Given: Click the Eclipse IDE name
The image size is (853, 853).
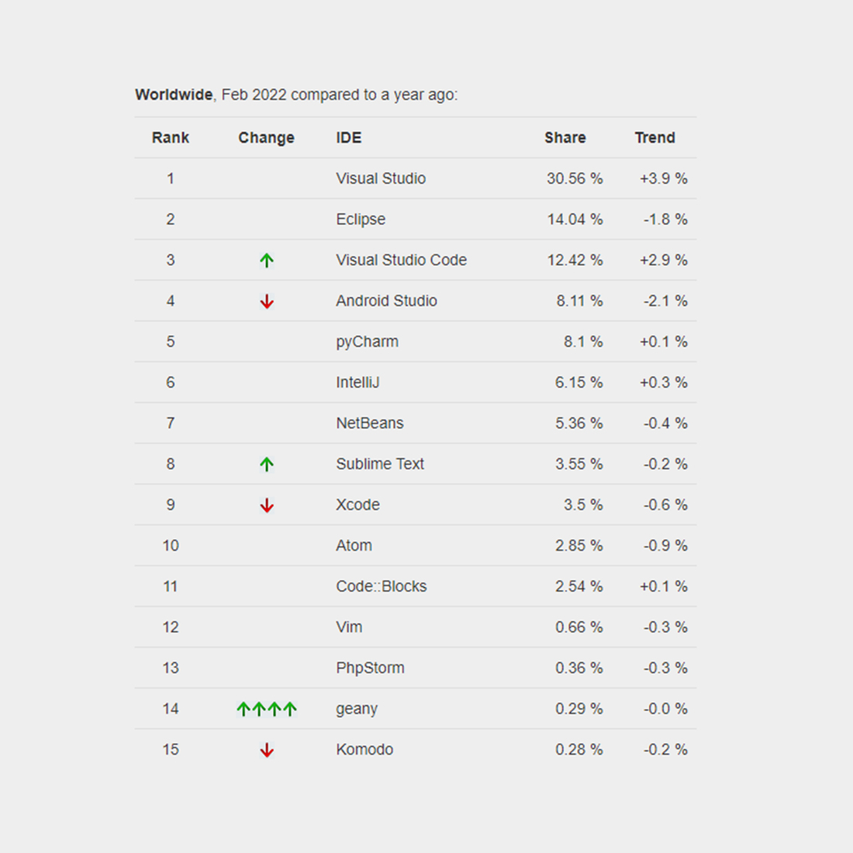Looking at the screenshot, I should (x=361, y=219).
